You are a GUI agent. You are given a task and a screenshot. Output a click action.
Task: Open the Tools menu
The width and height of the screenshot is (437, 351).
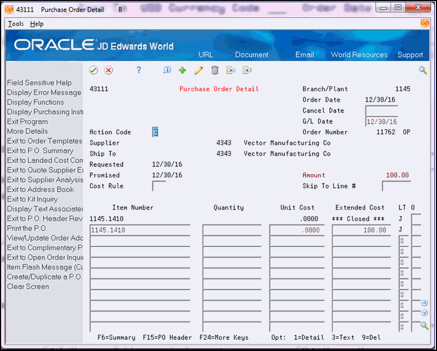[x=16, y=24]
